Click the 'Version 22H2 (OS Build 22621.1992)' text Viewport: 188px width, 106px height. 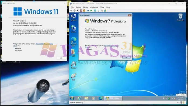[x=25, y=23]
